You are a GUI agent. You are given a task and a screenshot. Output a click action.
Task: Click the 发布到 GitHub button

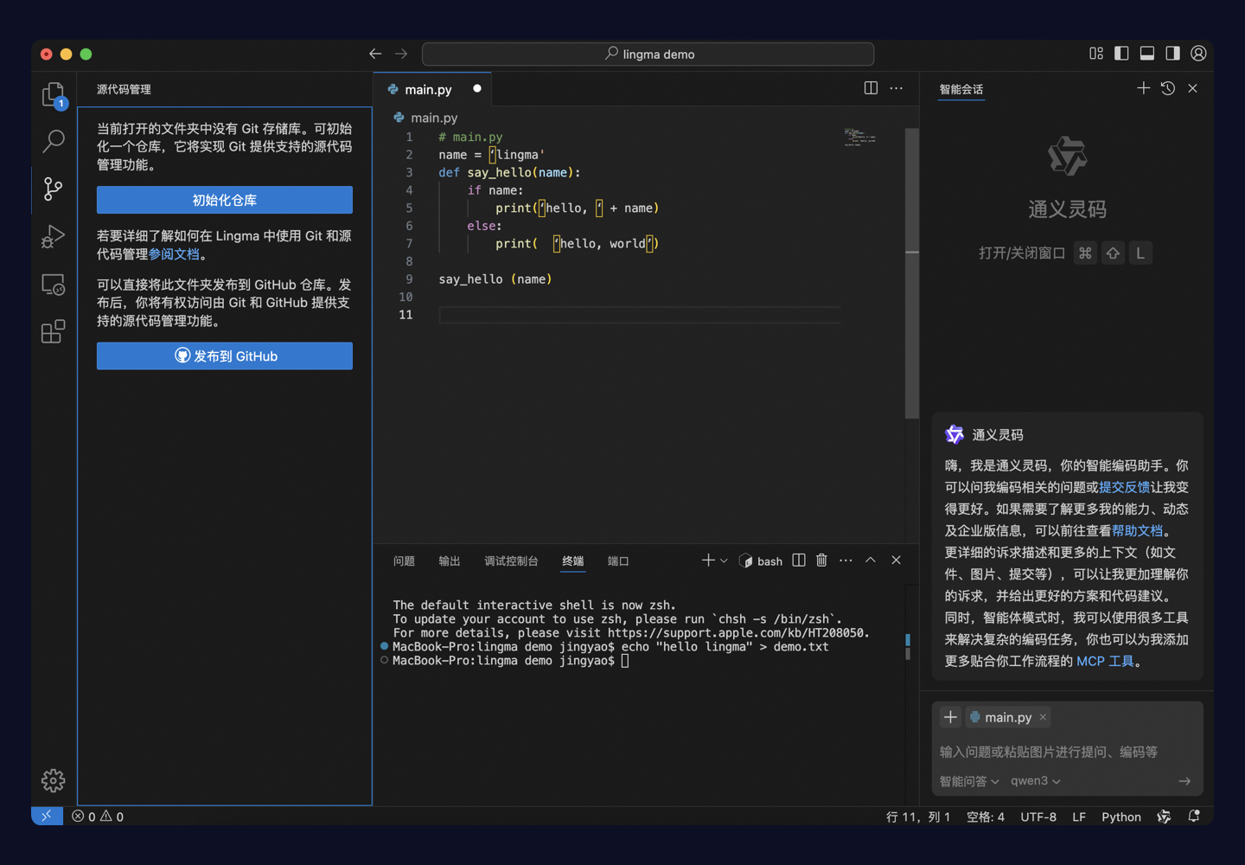[225, 356]
